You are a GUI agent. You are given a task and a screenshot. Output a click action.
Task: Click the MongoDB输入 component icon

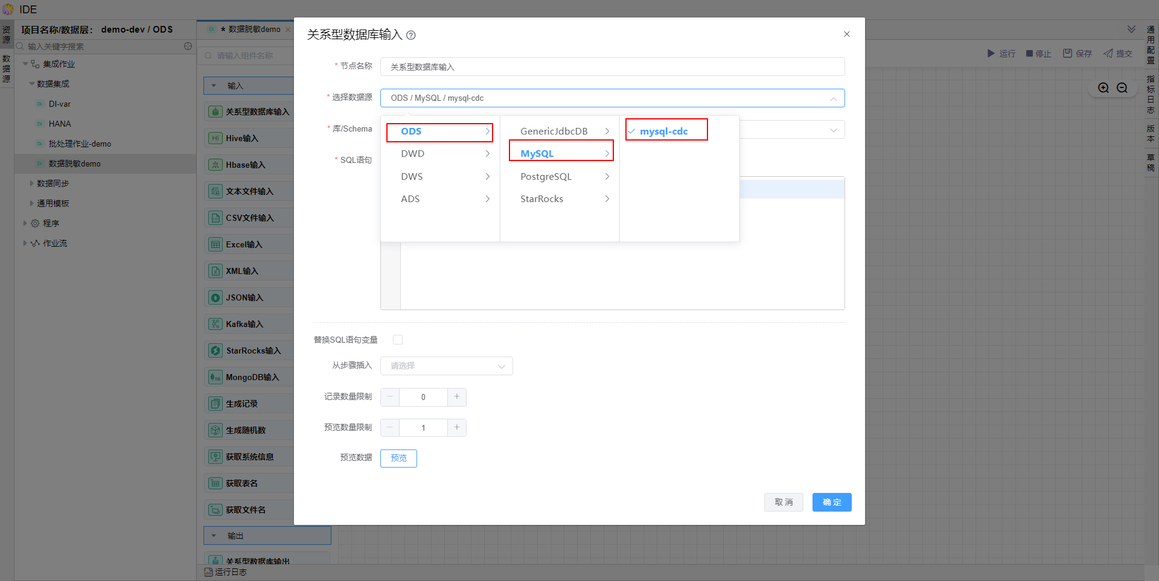pos(216,377)
